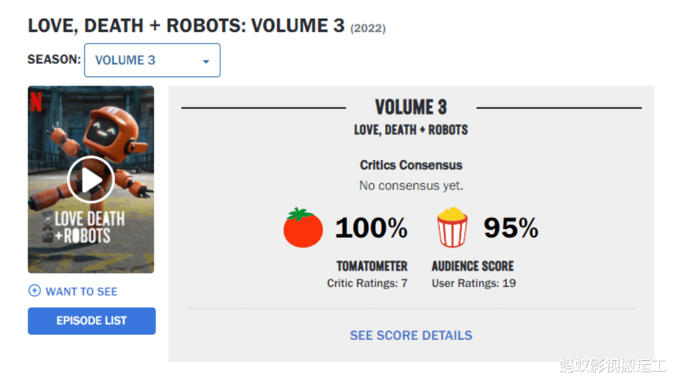The image size is (674, 383).
Task: Open the Episode List
Action: tap(92, 320)
